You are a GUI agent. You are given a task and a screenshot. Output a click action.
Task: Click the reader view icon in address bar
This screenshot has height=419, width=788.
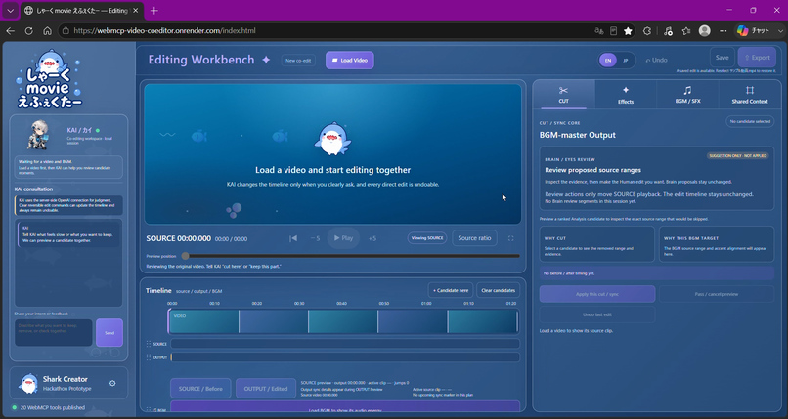613,31
